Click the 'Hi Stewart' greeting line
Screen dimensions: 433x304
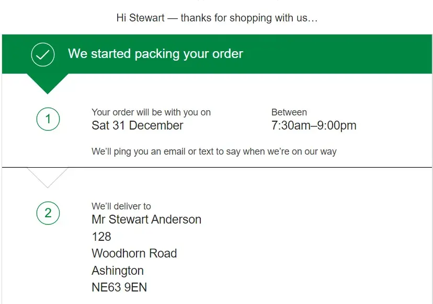(216, 18)
